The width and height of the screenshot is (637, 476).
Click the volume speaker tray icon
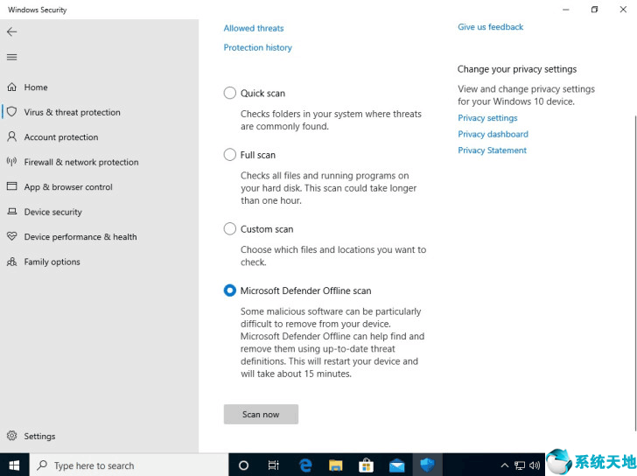(535, 465)
